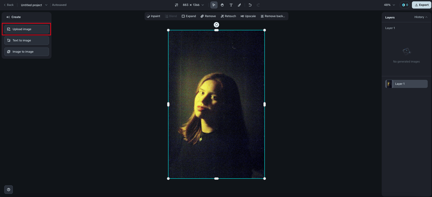Click the top-left resize handle of image
432x197 pixels.
(168, 30)
